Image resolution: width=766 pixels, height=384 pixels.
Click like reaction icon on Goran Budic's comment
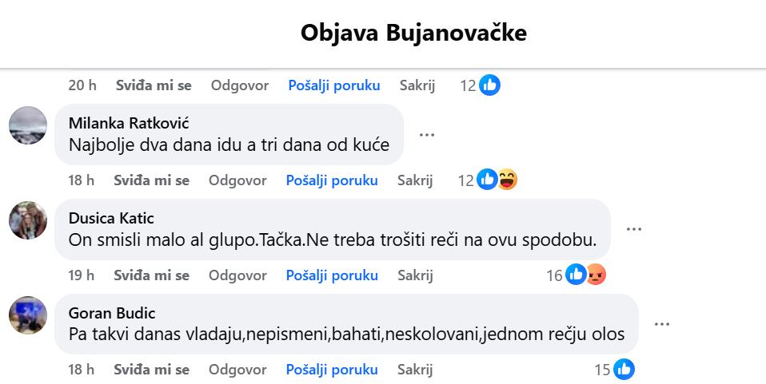coord(624,370)
